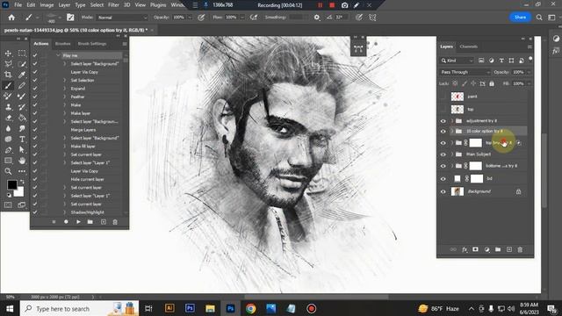Create new fill or adjustment layer
The width and height of the screenshot is (562, 316).
pyautogui.click(x=486, y=249)
